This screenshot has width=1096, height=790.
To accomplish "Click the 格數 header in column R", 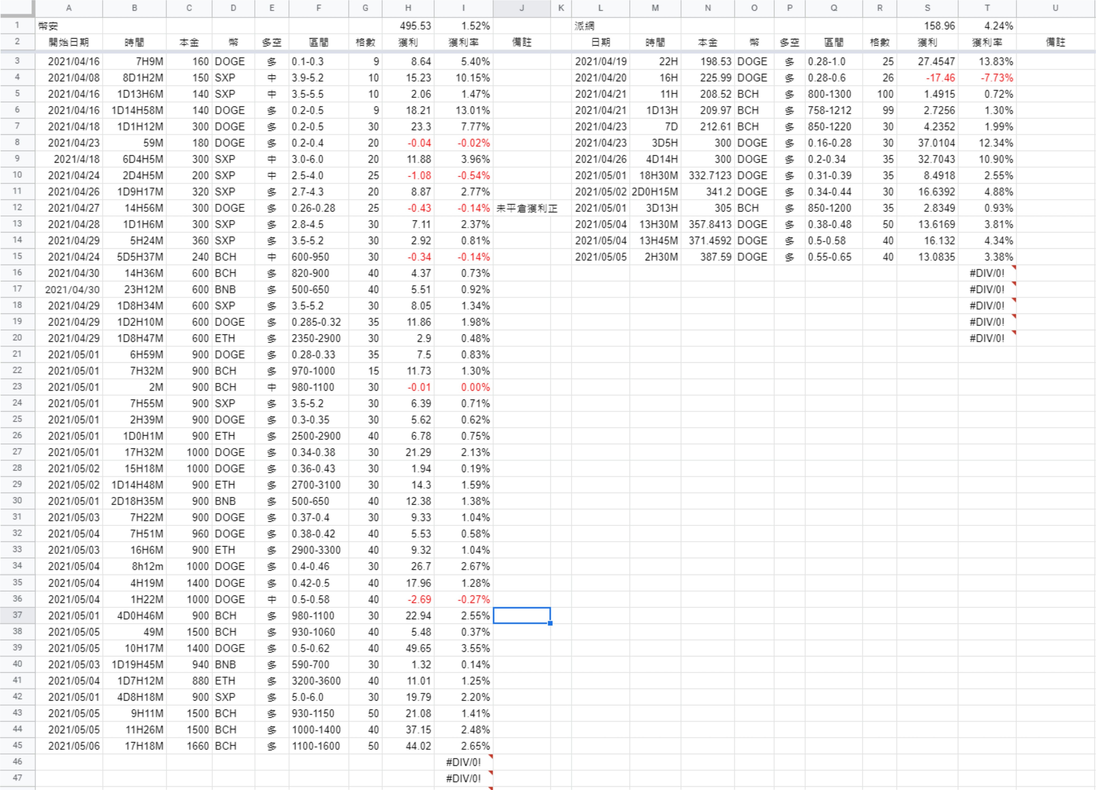I will (880, 42).
